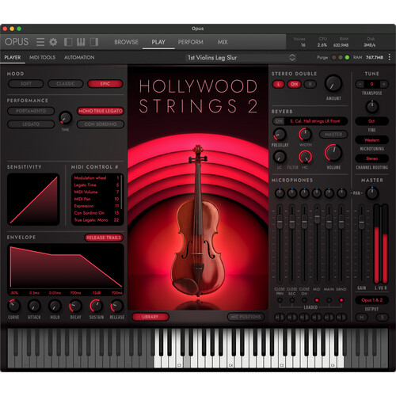396x396 pixels.
Task: Select Stereo Double R channel
Action: click(310, 85)
